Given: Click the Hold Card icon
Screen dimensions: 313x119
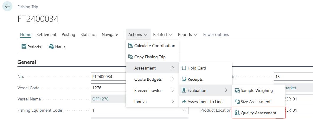Looking at the screenshot, I should [184, 68].
